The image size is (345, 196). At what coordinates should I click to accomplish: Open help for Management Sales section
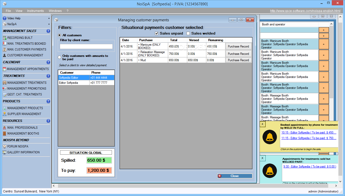pyautogui.click(x=48, y=31)
